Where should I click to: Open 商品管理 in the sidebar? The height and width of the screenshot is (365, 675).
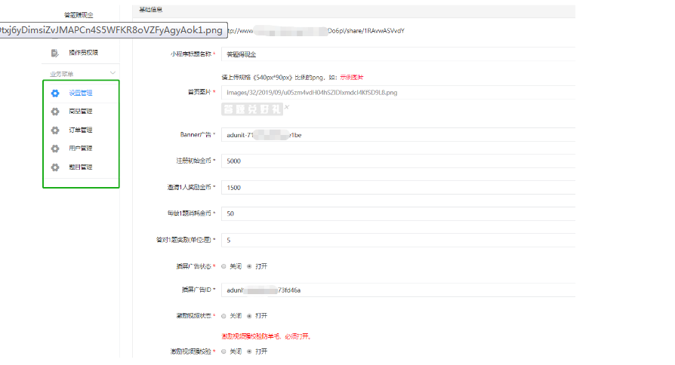(x=81, y=112)
